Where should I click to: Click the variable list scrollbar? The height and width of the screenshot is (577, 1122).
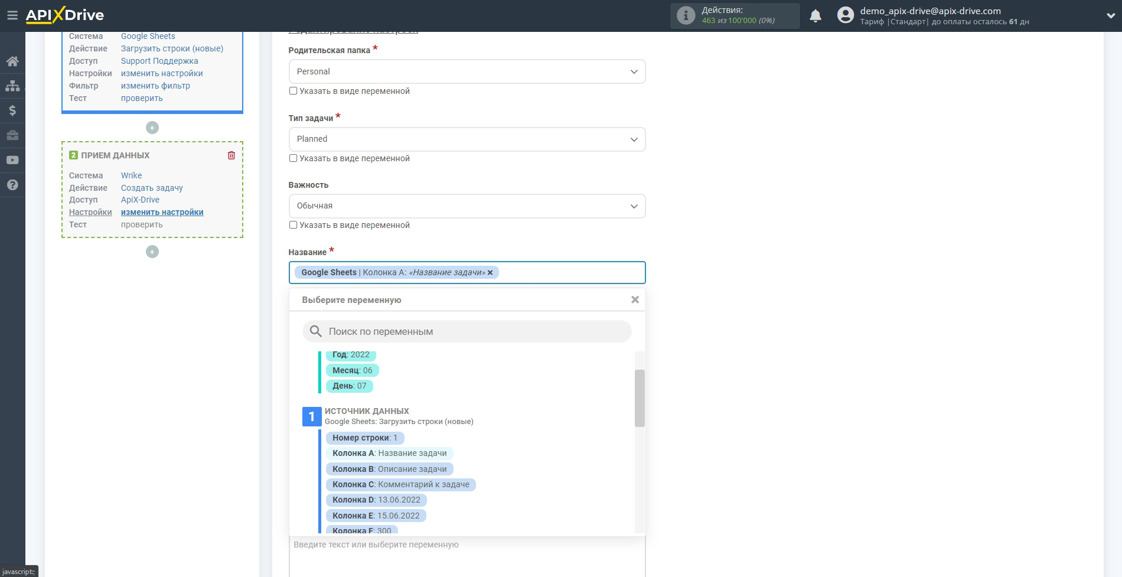point(640,398)
